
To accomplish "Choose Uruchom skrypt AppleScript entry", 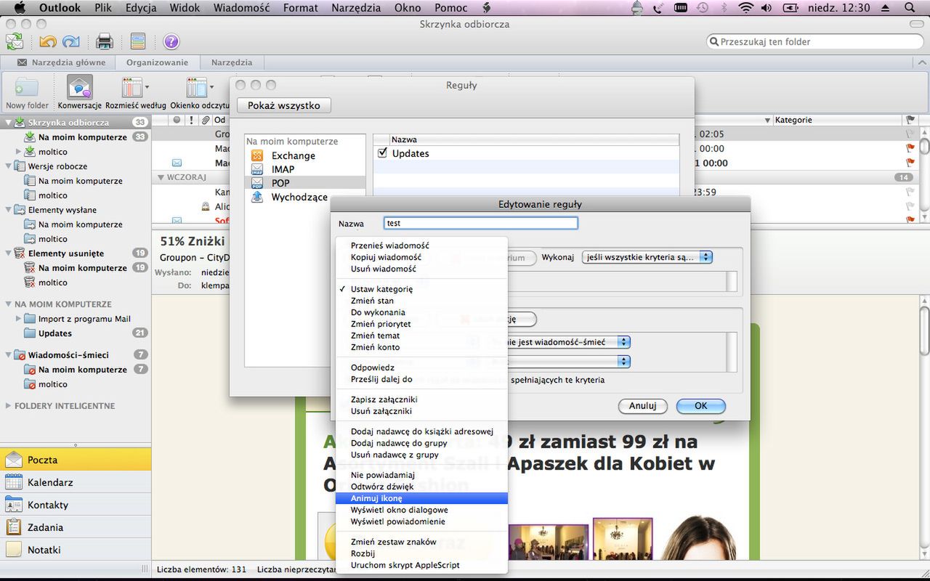I will [421, 565].
